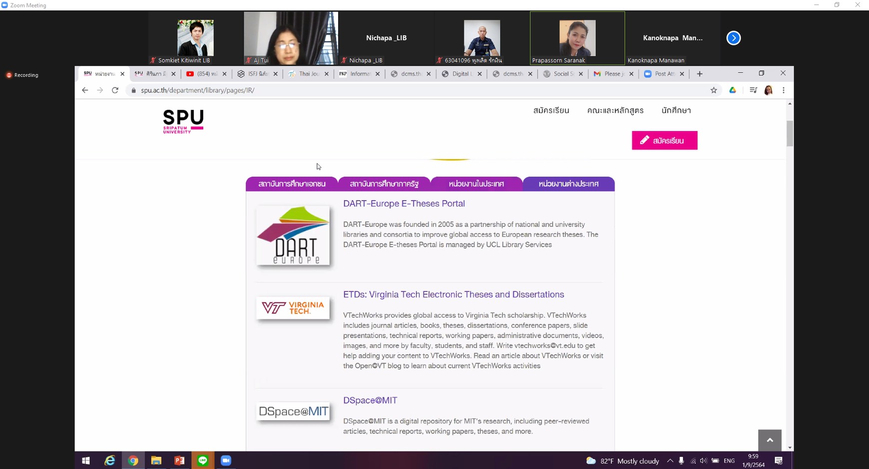Open the LINE app from the taskbar

[x=203, y=461]
